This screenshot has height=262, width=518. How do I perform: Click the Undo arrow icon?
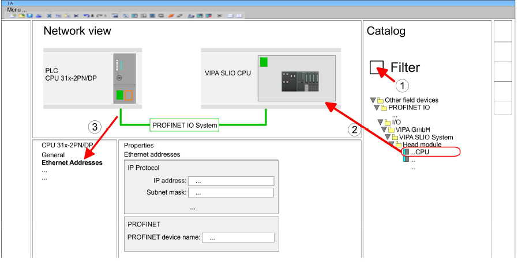(x=86, y=16)
